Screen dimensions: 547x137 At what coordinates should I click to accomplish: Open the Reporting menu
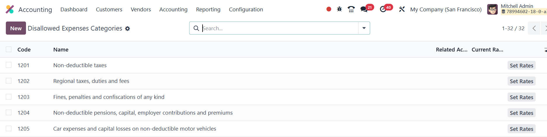pyautogui.click(x=208, y=9)
